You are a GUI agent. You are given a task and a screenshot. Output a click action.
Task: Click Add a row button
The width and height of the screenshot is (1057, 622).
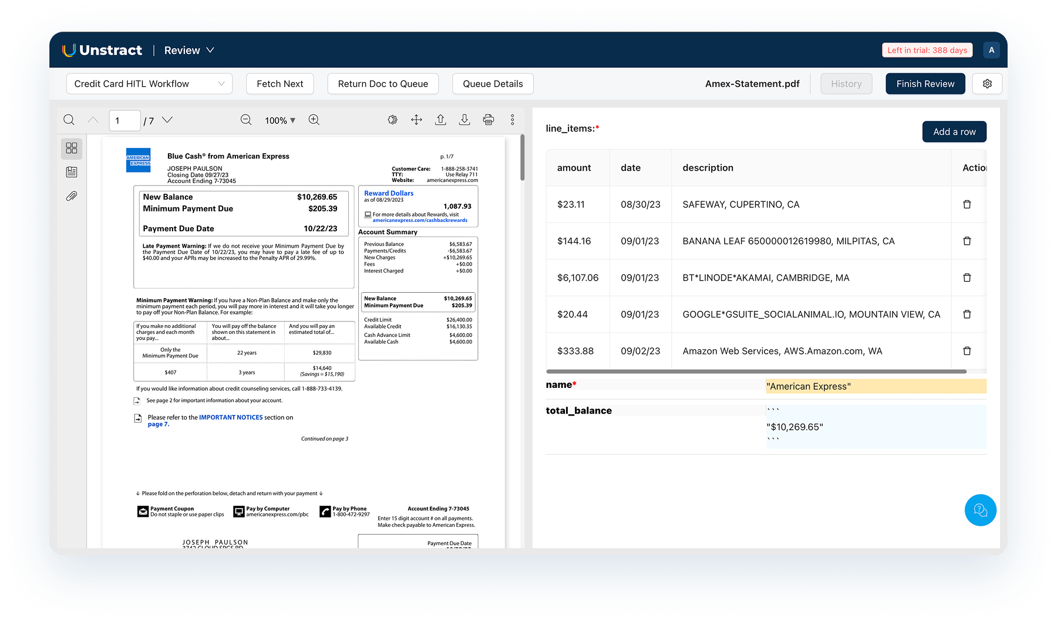954,132
